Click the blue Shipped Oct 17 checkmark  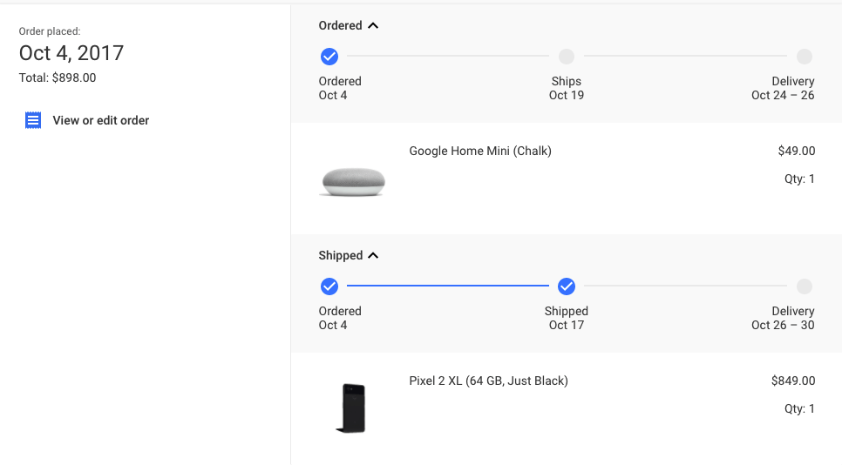tap(567, 286)
